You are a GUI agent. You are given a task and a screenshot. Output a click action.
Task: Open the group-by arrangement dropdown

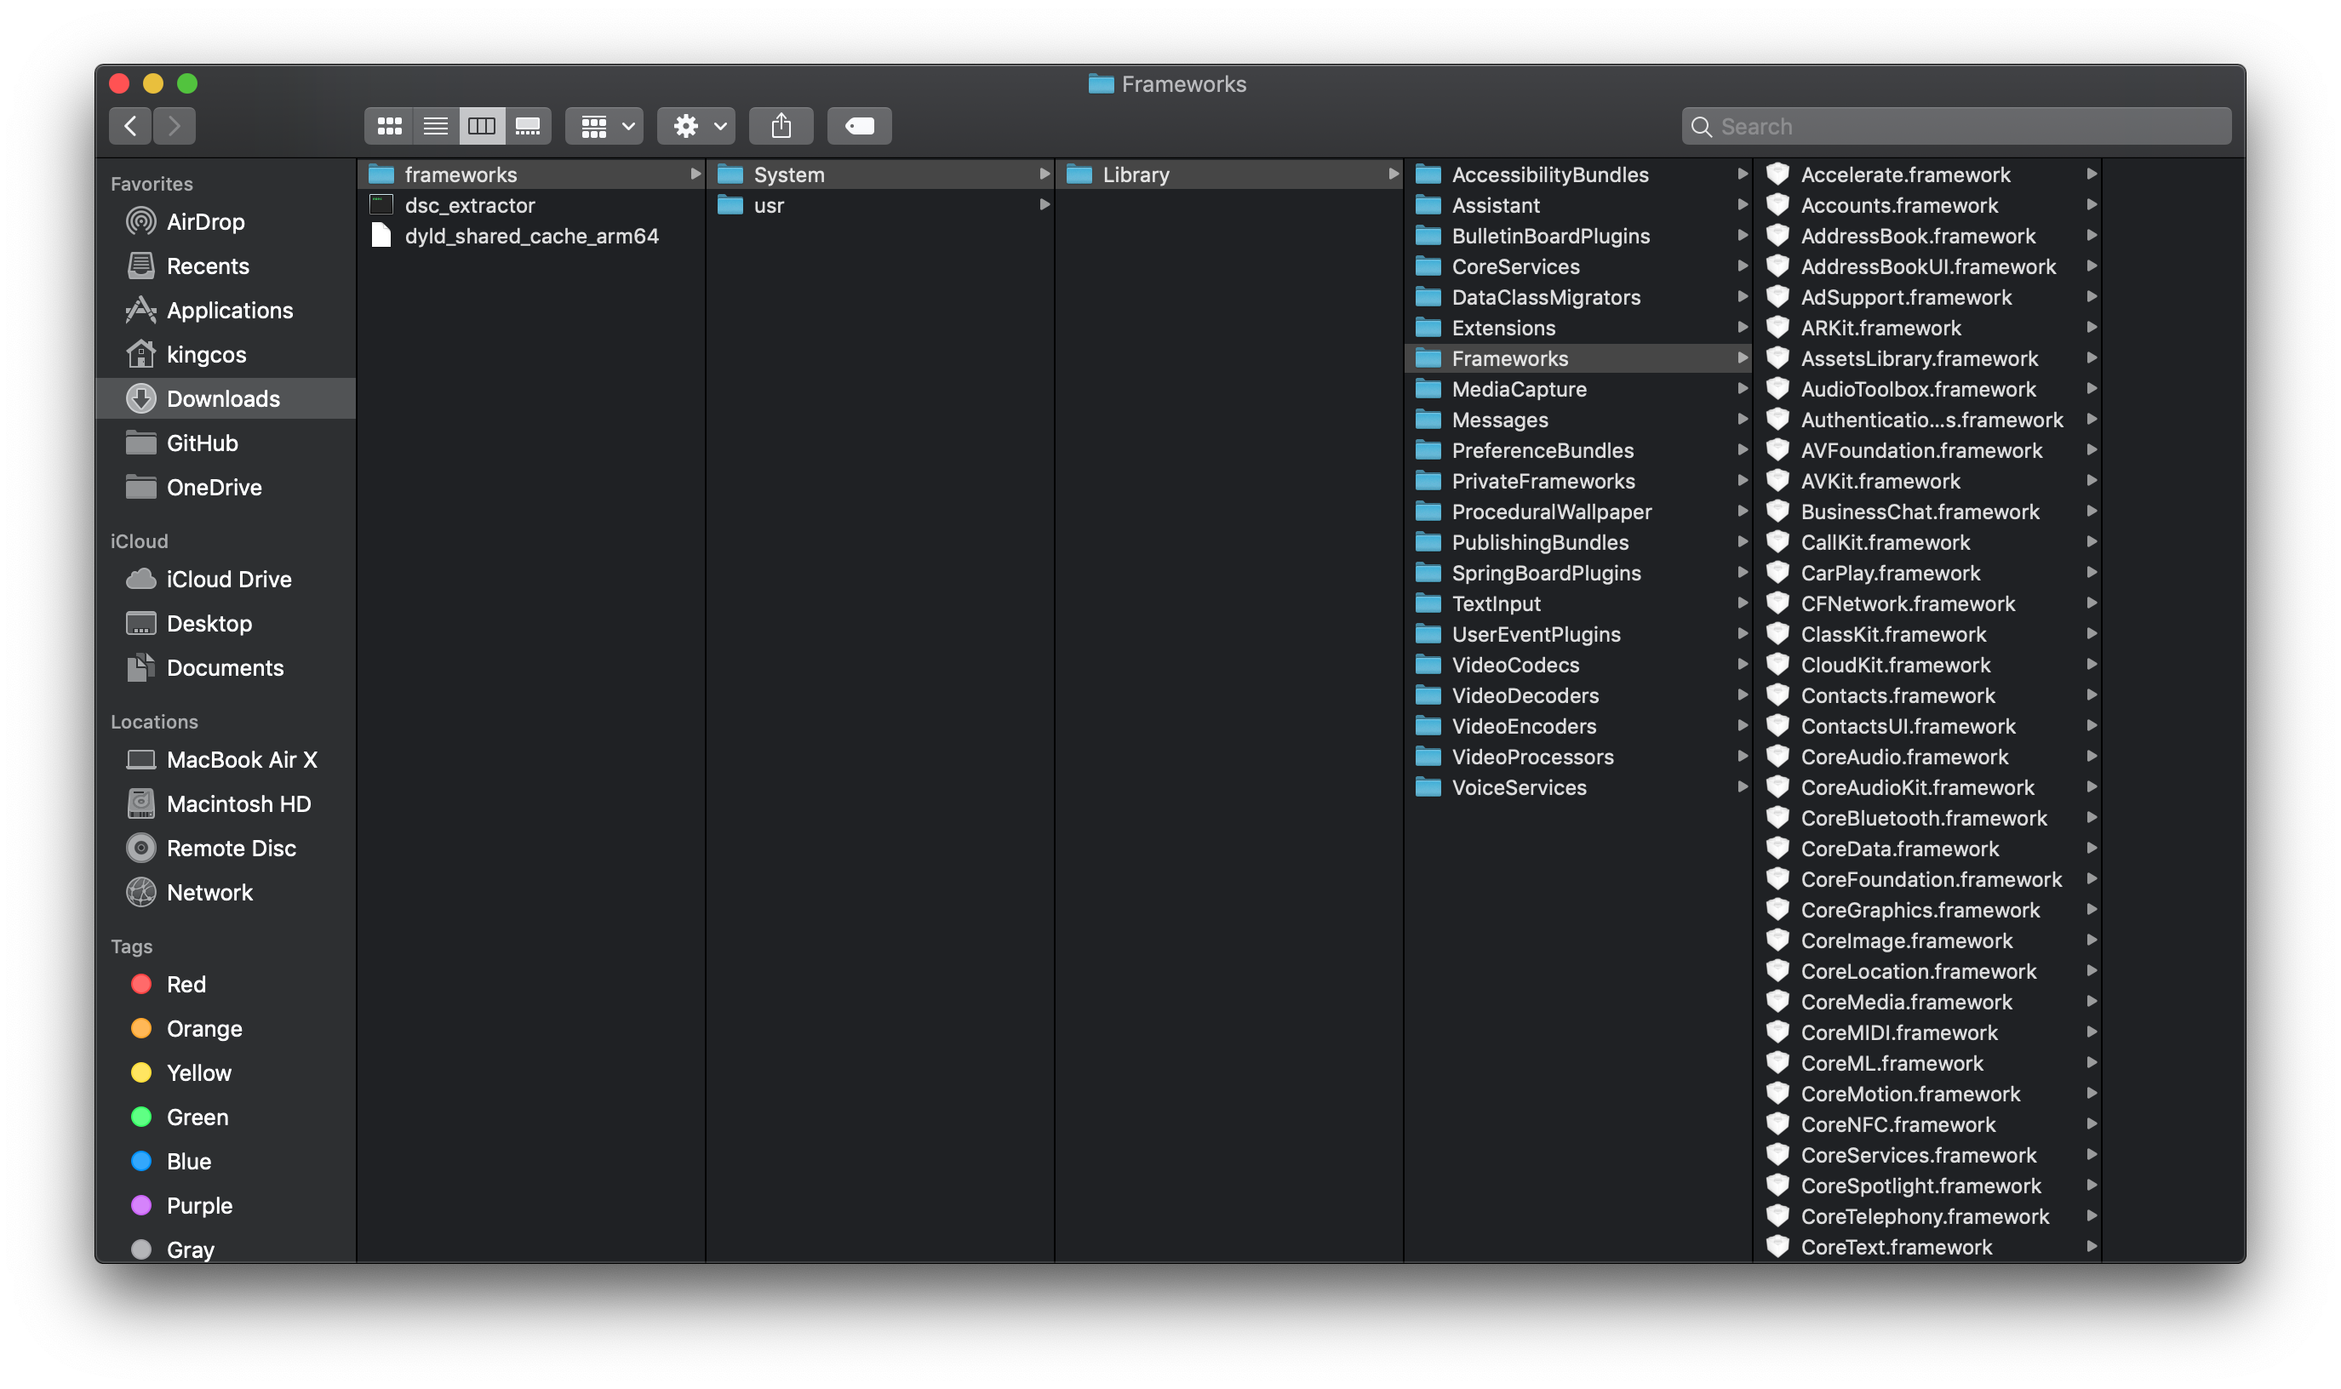click(x=604, y=126)
